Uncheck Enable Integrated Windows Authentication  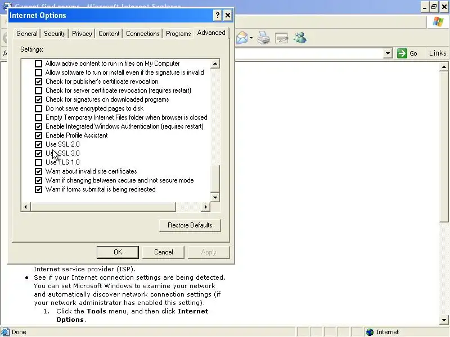point(38,126)
